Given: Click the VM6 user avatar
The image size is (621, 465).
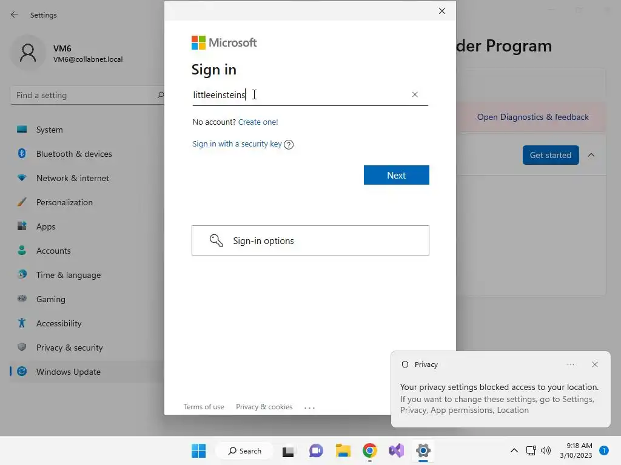Looking at the screenshot, I should coord(28,53).
